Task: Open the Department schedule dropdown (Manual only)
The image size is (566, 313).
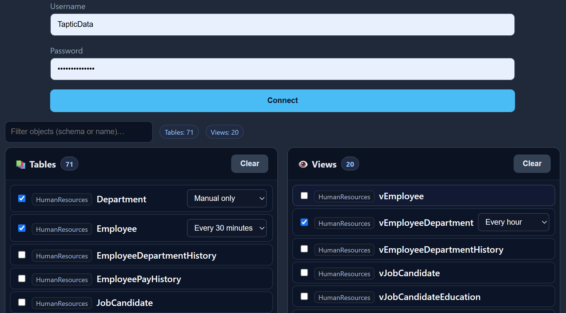Action: 227,198
